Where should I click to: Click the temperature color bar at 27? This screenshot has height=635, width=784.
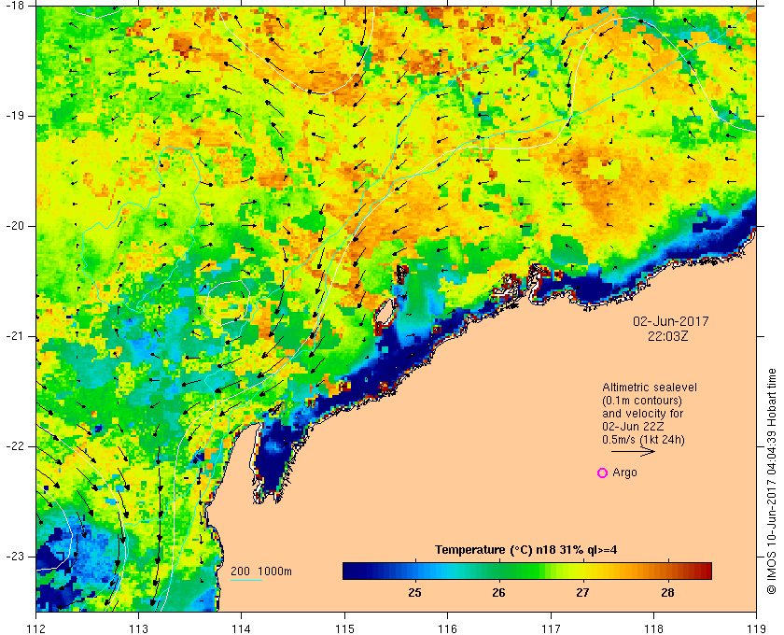tap(583, 571)
